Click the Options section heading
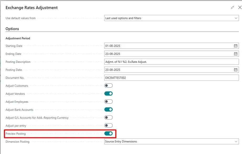The height and width of the screenshot is (154, 242). pos(12,29)
